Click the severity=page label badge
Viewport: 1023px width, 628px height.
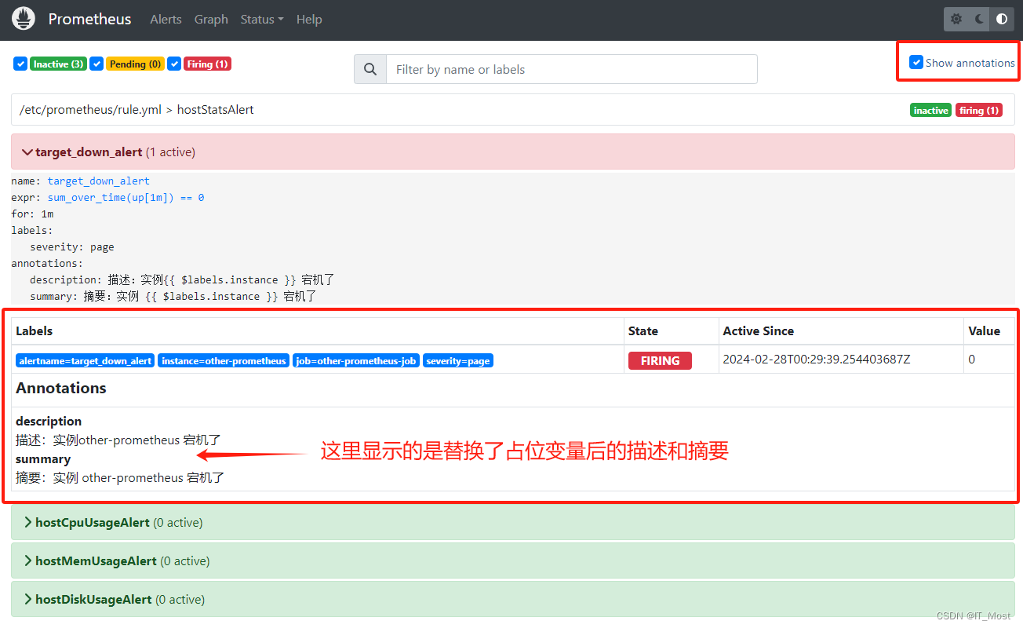tap(458, 361)
